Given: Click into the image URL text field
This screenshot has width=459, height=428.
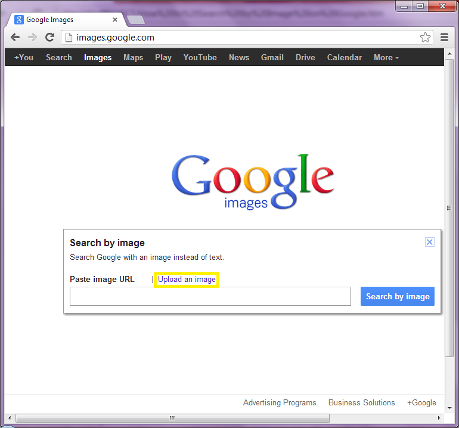Looking at the screenshot, I should (210, 296).
